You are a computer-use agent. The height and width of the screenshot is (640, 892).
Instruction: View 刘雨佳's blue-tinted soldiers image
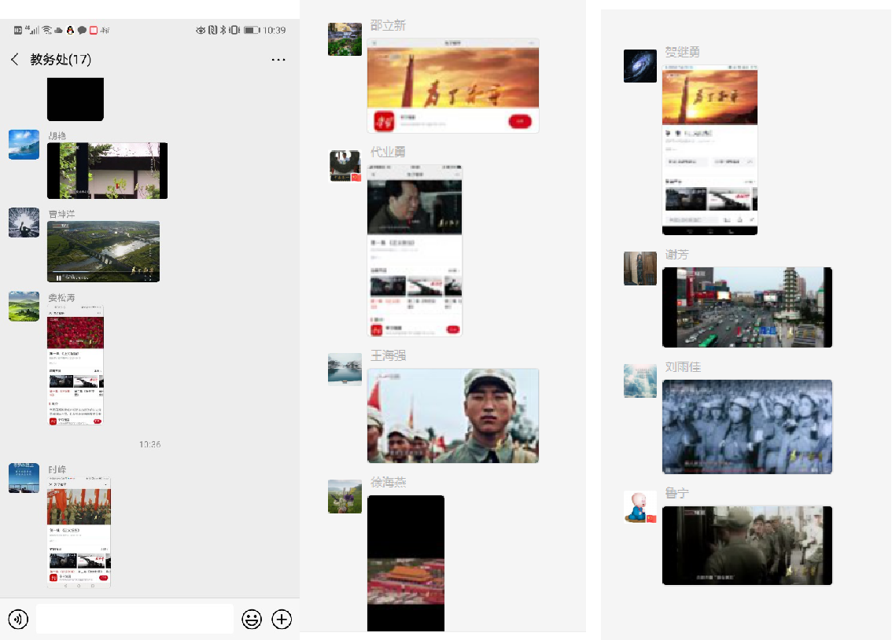click(747, 427)
